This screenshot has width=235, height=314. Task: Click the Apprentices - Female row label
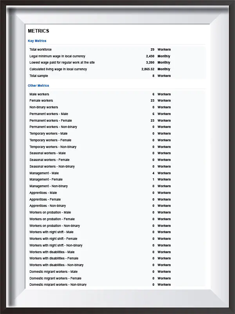45,199
